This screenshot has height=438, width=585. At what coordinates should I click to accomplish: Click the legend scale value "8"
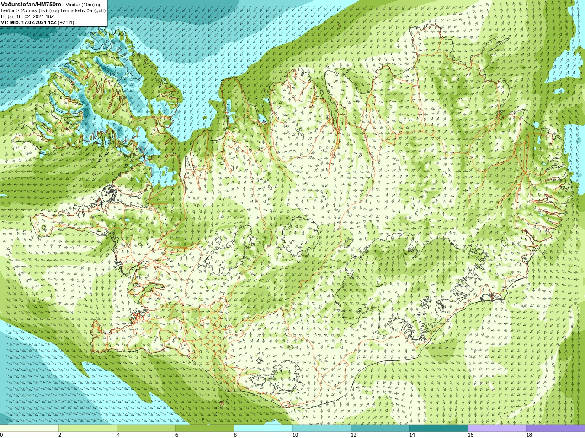tap(235, 435)
